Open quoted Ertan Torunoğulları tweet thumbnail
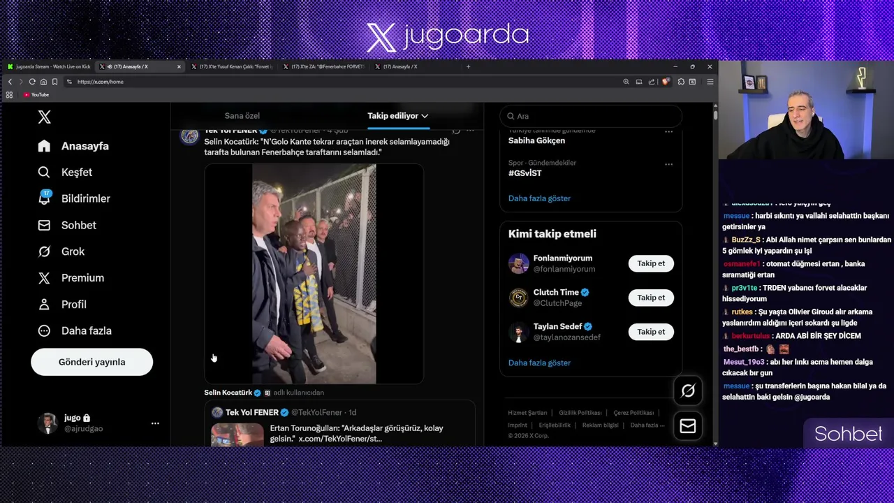The image size is (894, 503). (237, 434)
